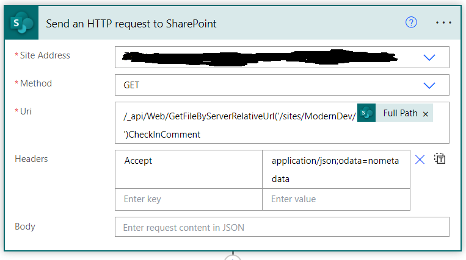466x260 pixels.
Task: Click the SharePoint connector icon in header
Action: [23, 23]
